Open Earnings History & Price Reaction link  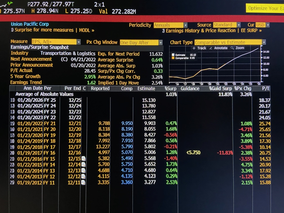pos(212,31)
